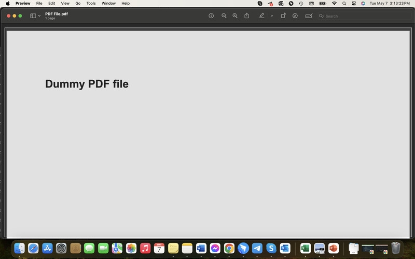Open Siri from the menu bar
The image size is (415, 259).
[363, 4]
